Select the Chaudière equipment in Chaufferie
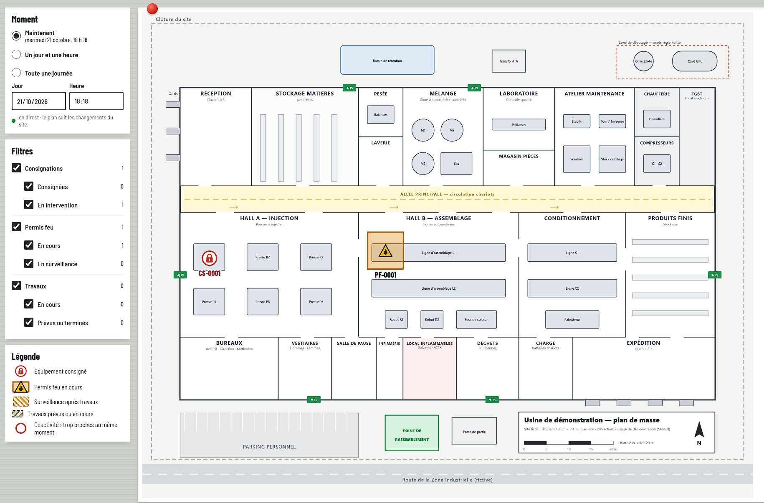The width and height of the screenshot is (764, 503). (x=657, y=119)
